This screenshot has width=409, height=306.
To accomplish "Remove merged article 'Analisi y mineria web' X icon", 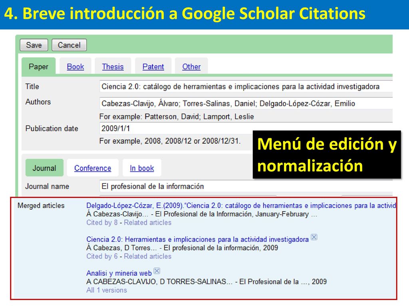I will pyautogui.click(x=157, y=271).
